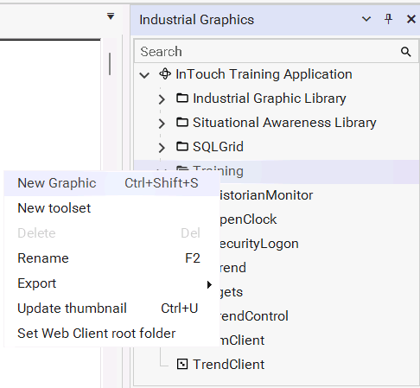Expand the Industrial Graphic Library folder
Image resolution: width=420 pixels, height=388 pixels.
click(x=162, y=99)
